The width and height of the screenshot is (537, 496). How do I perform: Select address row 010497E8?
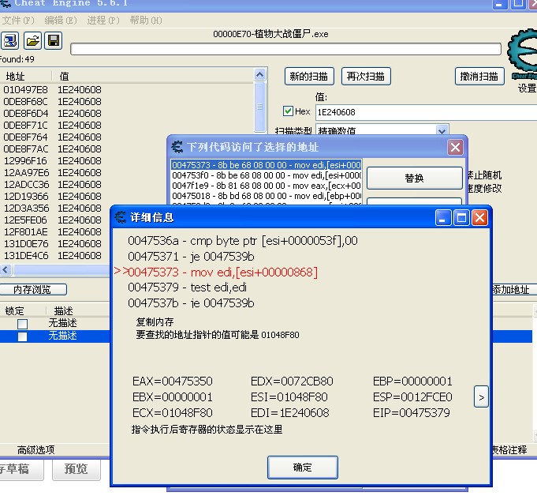[x=127, y=89]
